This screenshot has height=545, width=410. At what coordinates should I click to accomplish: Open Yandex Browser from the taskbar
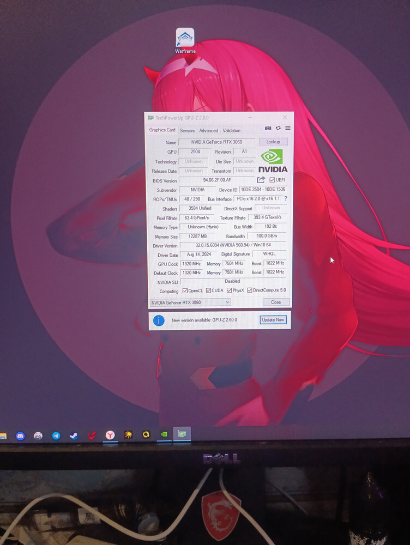click(x=110, y=435)
